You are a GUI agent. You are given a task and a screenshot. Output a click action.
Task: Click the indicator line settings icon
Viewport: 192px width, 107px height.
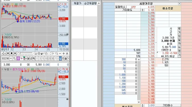[x=42, y=53]
